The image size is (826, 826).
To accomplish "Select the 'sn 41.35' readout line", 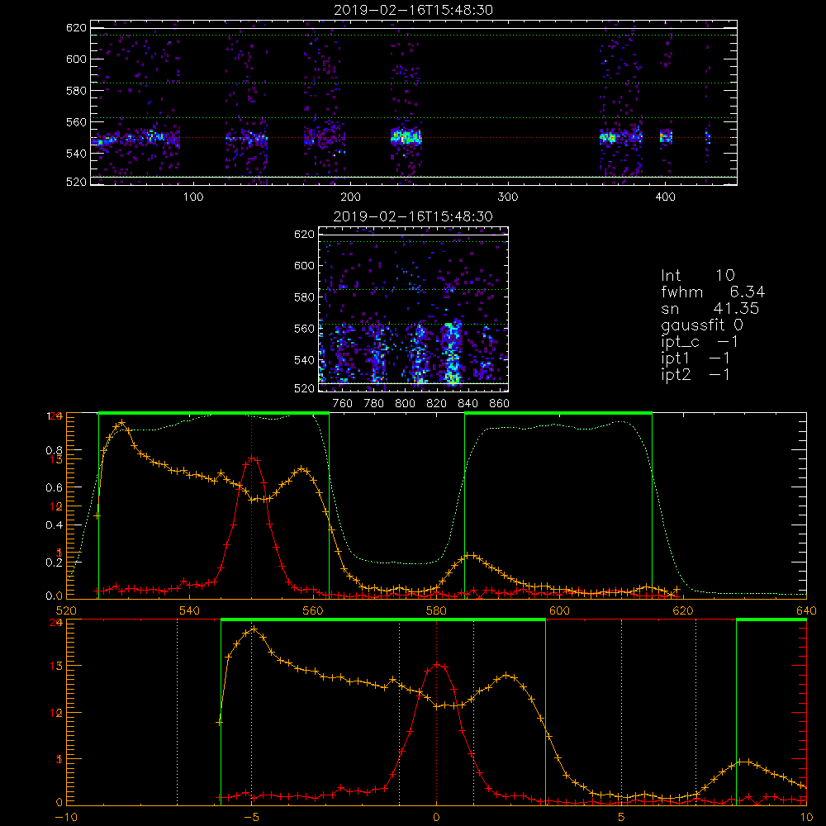I will 710,308.
